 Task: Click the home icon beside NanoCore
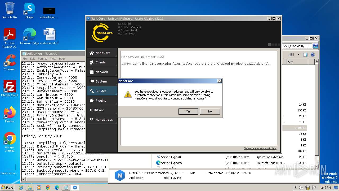[92, 53]
